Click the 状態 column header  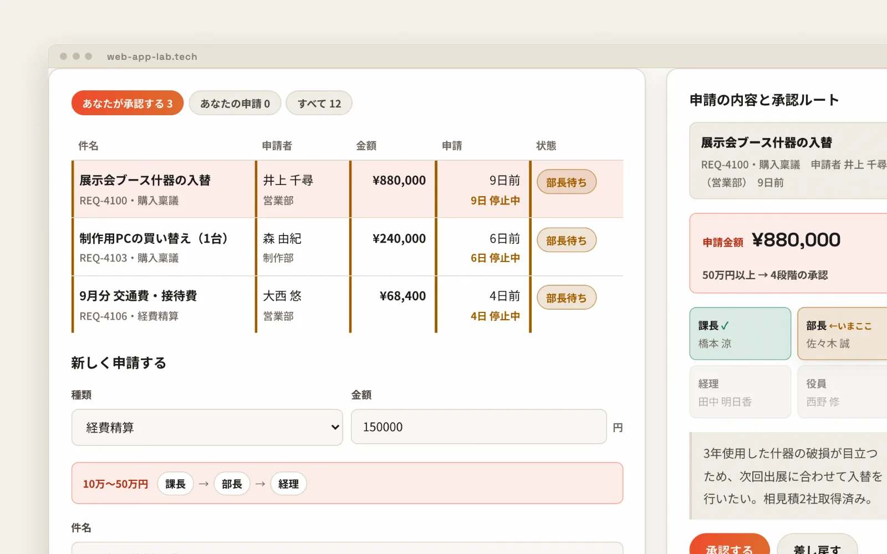(546, 145)
